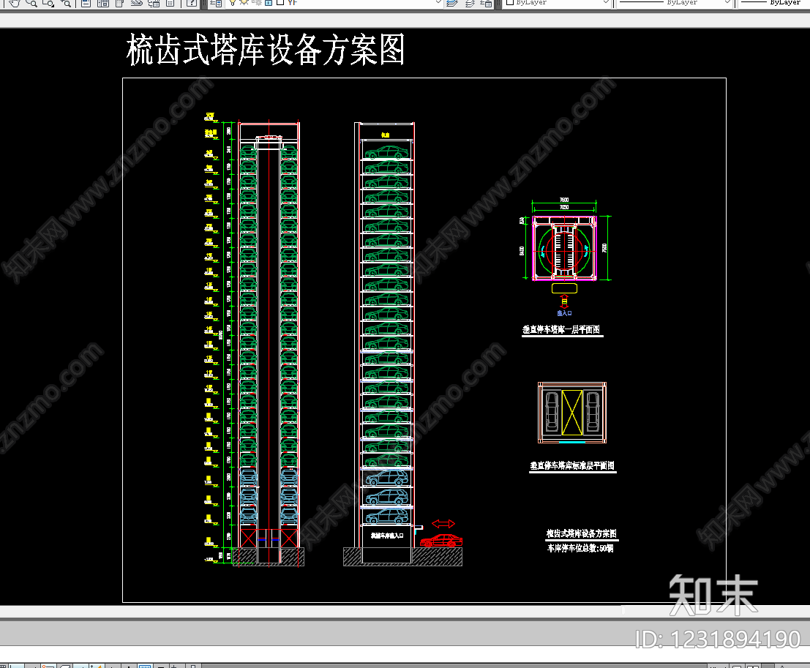Image resolution: width=810 pixels, height=668 pixels.
Task: Open the Layer States Manager icon
Action: coord(486,3)
